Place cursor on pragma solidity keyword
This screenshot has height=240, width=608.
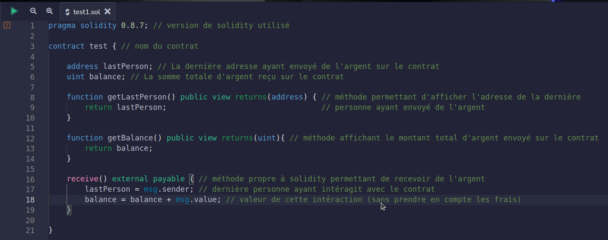click(x=82, y=25)
